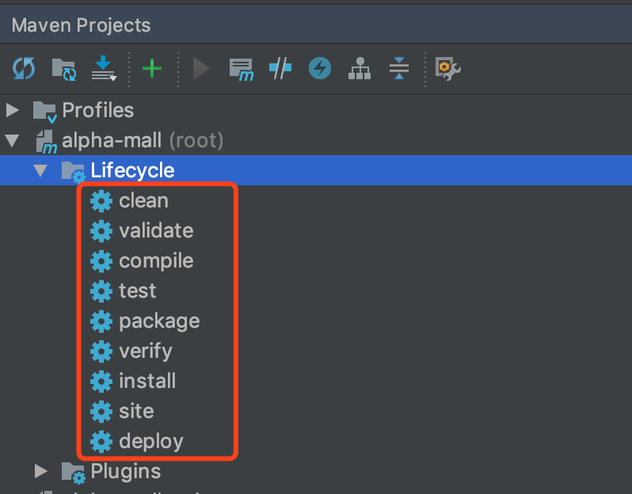Screen dimensions: 632x494
Task: Open Maven Settings wrench icon
Action: 448,69
